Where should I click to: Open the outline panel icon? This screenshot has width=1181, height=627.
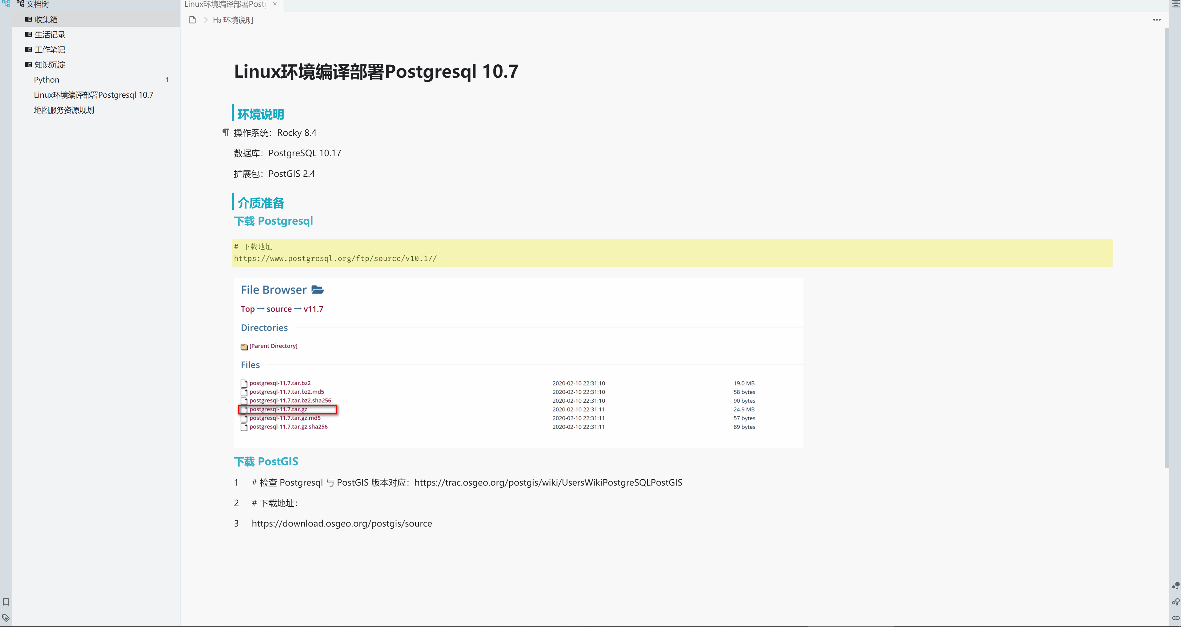tap(1175, 4)
